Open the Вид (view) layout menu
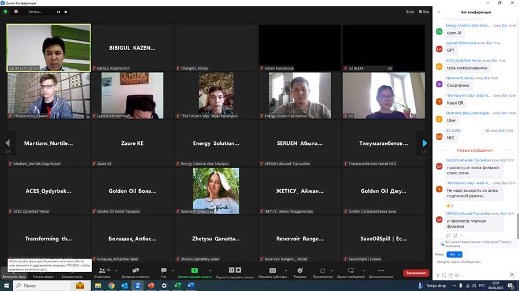519x291 pixels. (x=424, y=12)
